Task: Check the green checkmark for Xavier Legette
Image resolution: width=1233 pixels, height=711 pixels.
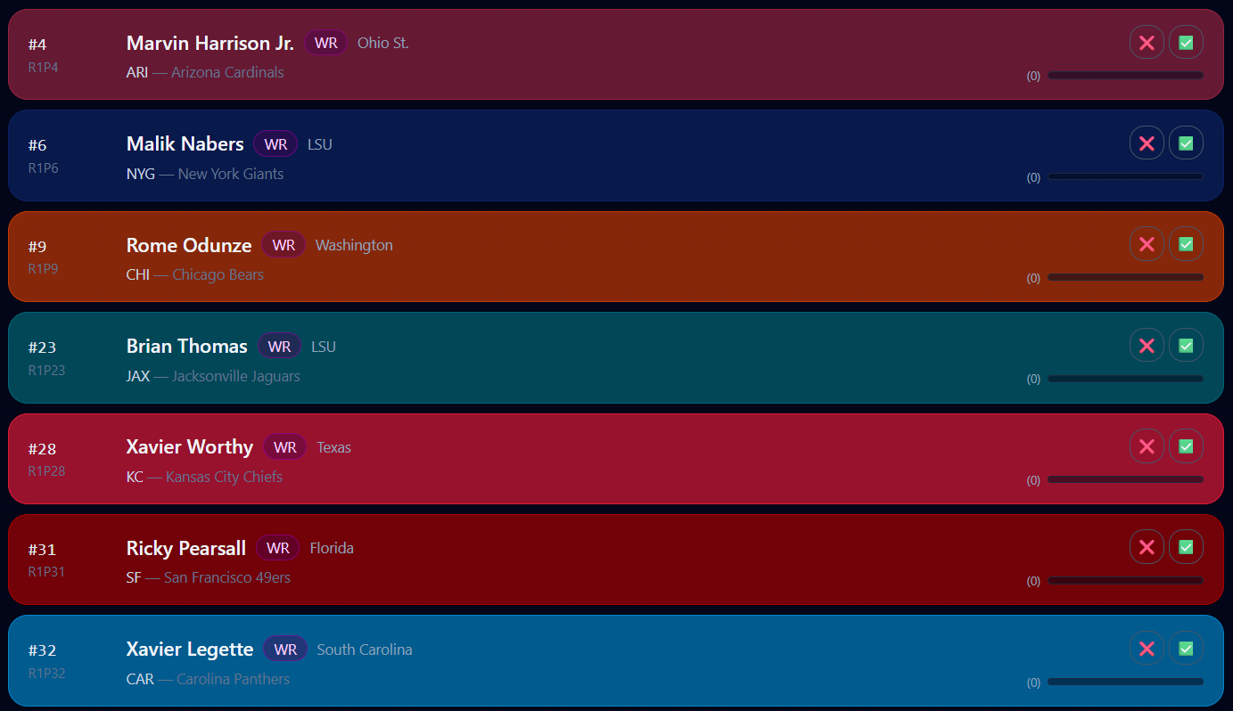Action: (1186, 649)
